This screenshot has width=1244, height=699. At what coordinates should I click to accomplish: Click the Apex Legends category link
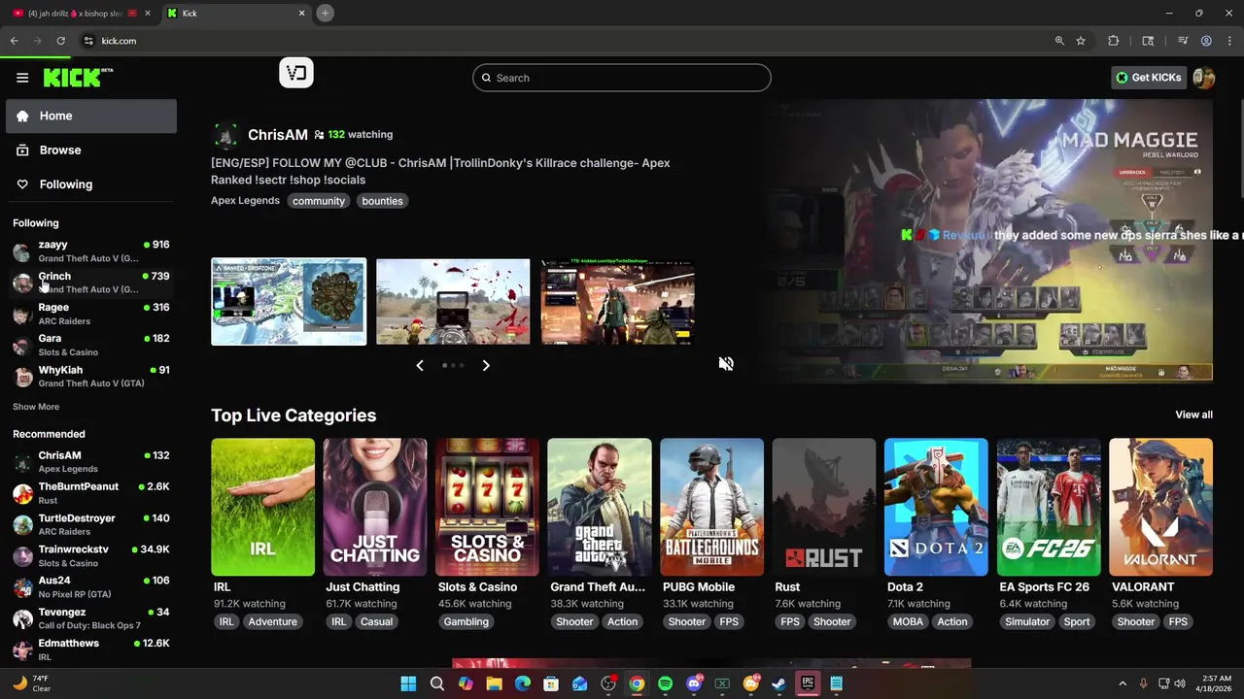pos(245,201)
